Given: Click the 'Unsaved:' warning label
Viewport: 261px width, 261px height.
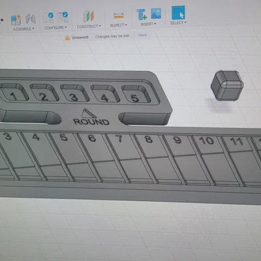Looking at the screenshot, I should [x=80, y=37].
